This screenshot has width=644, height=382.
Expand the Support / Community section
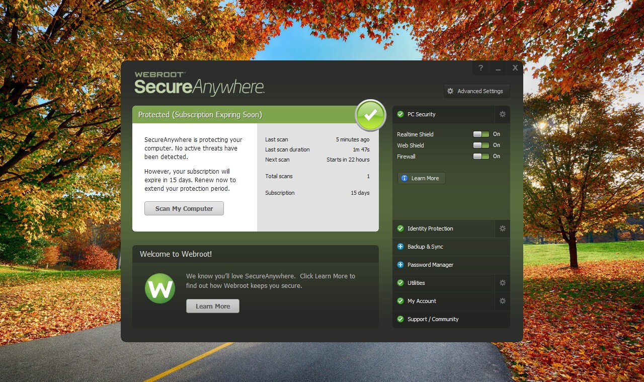click(433, 319)
